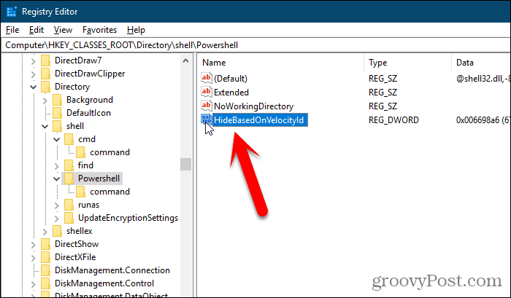Click the Extended string value icon
511x298 pixels.
pos(207,93)
